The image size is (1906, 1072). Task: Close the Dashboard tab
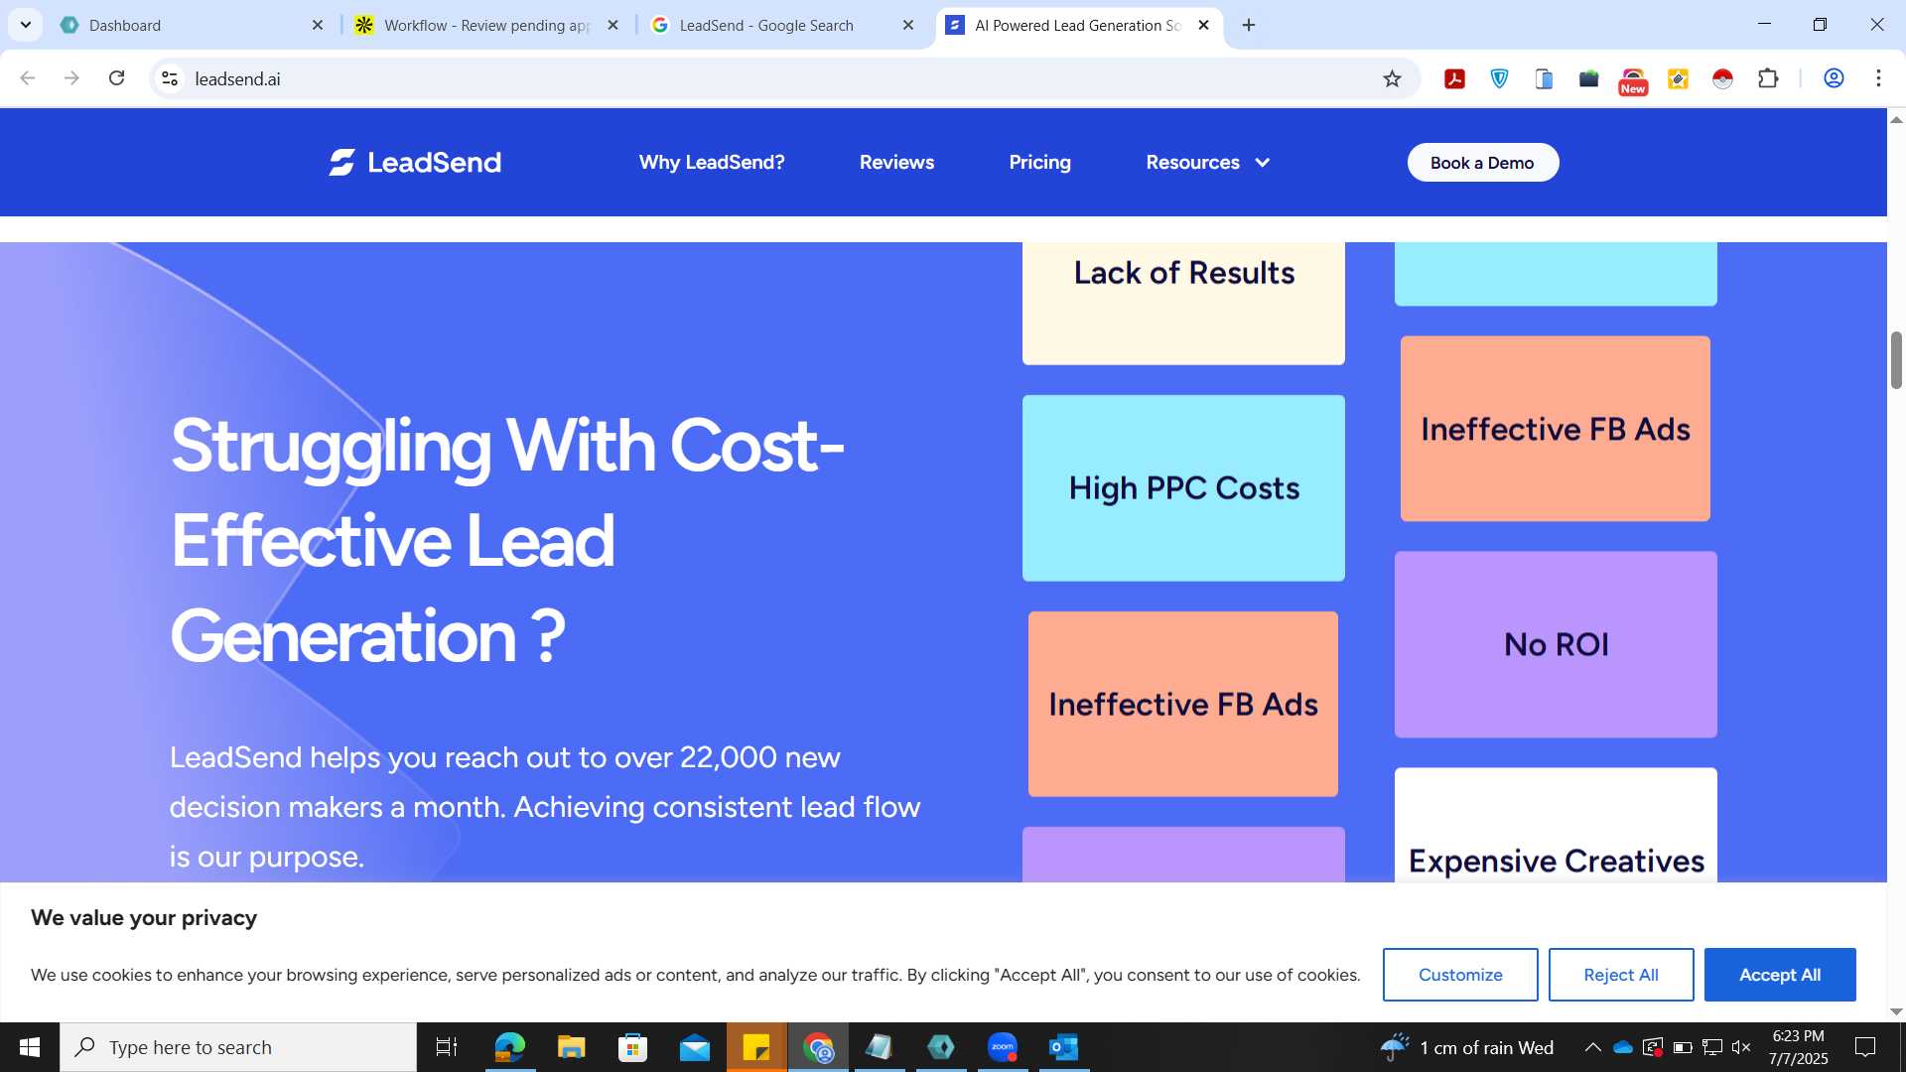(318, 25)
